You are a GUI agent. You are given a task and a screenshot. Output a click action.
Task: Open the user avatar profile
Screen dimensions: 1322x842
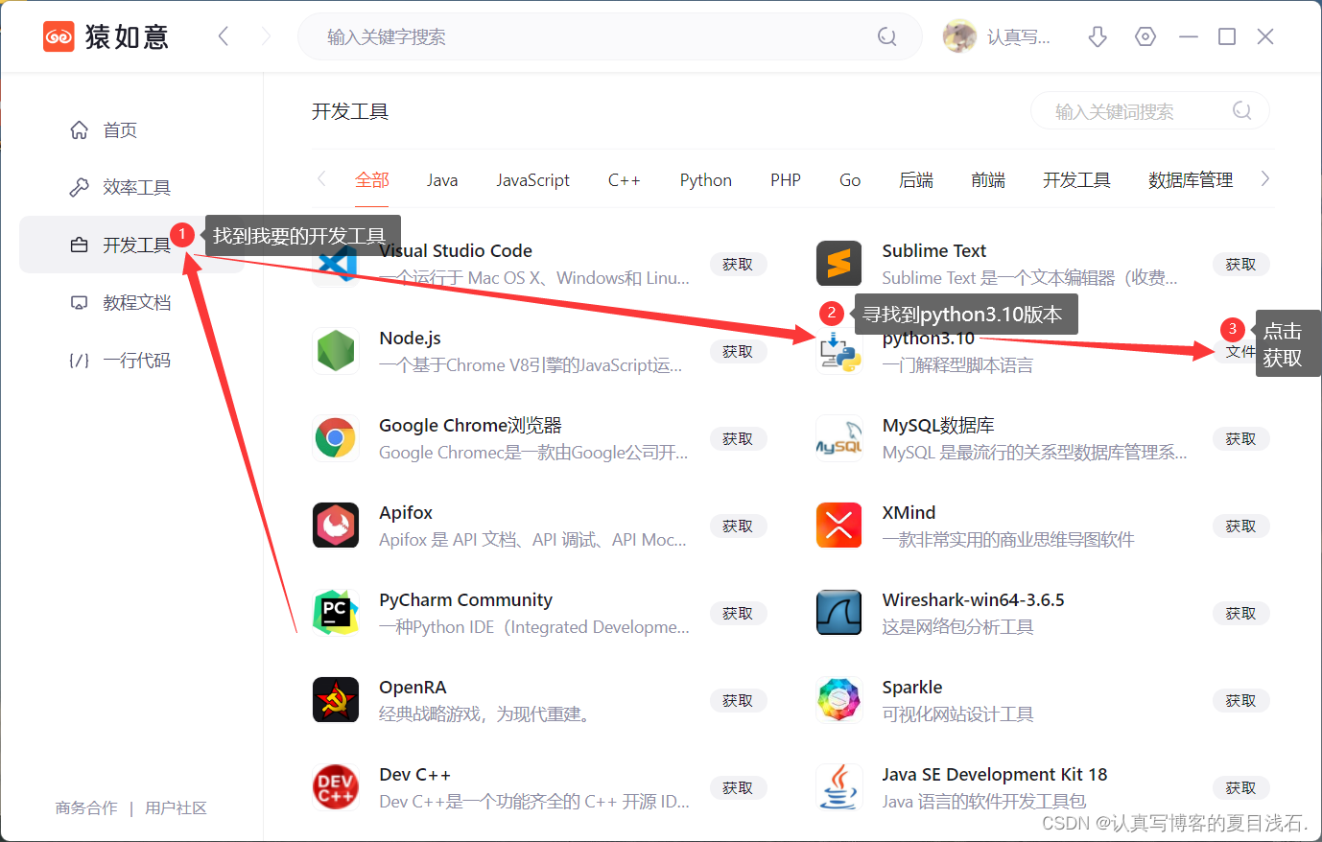(959, 36)
